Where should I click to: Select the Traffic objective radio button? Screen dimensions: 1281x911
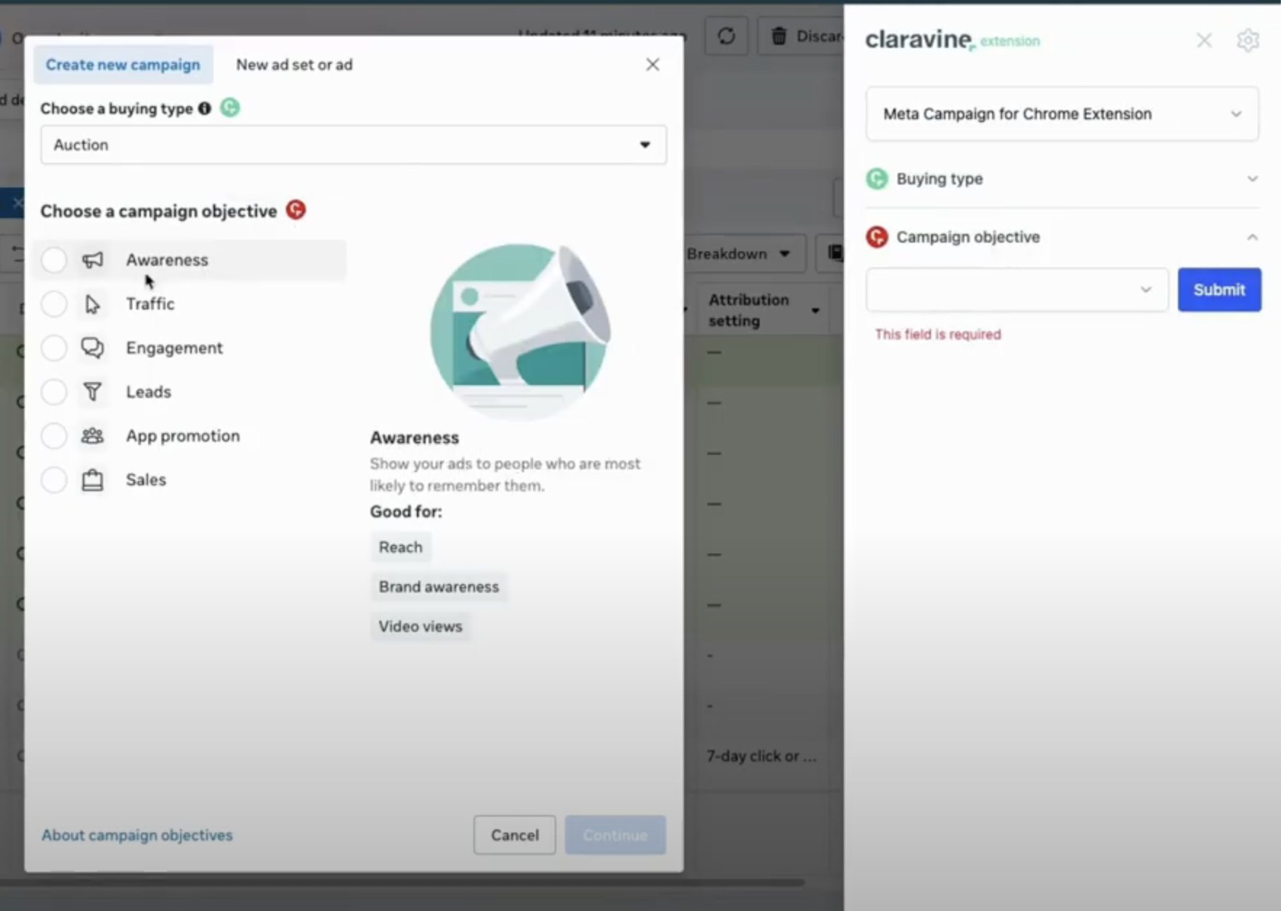pos(54,304)
